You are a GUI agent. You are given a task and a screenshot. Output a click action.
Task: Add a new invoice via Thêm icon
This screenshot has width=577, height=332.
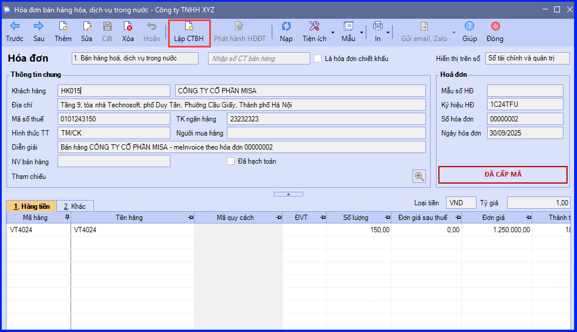coord(63,32)
